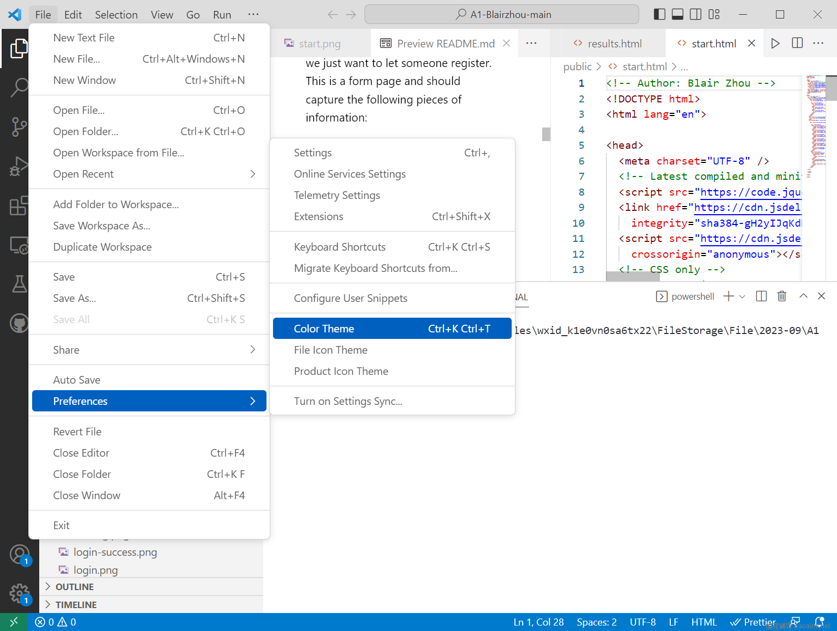Open the Manage gear icon
Screen dimensions: 837x631
click(x=20, y=594)
